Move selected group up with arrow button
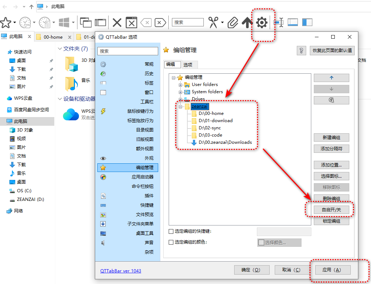 331,78
